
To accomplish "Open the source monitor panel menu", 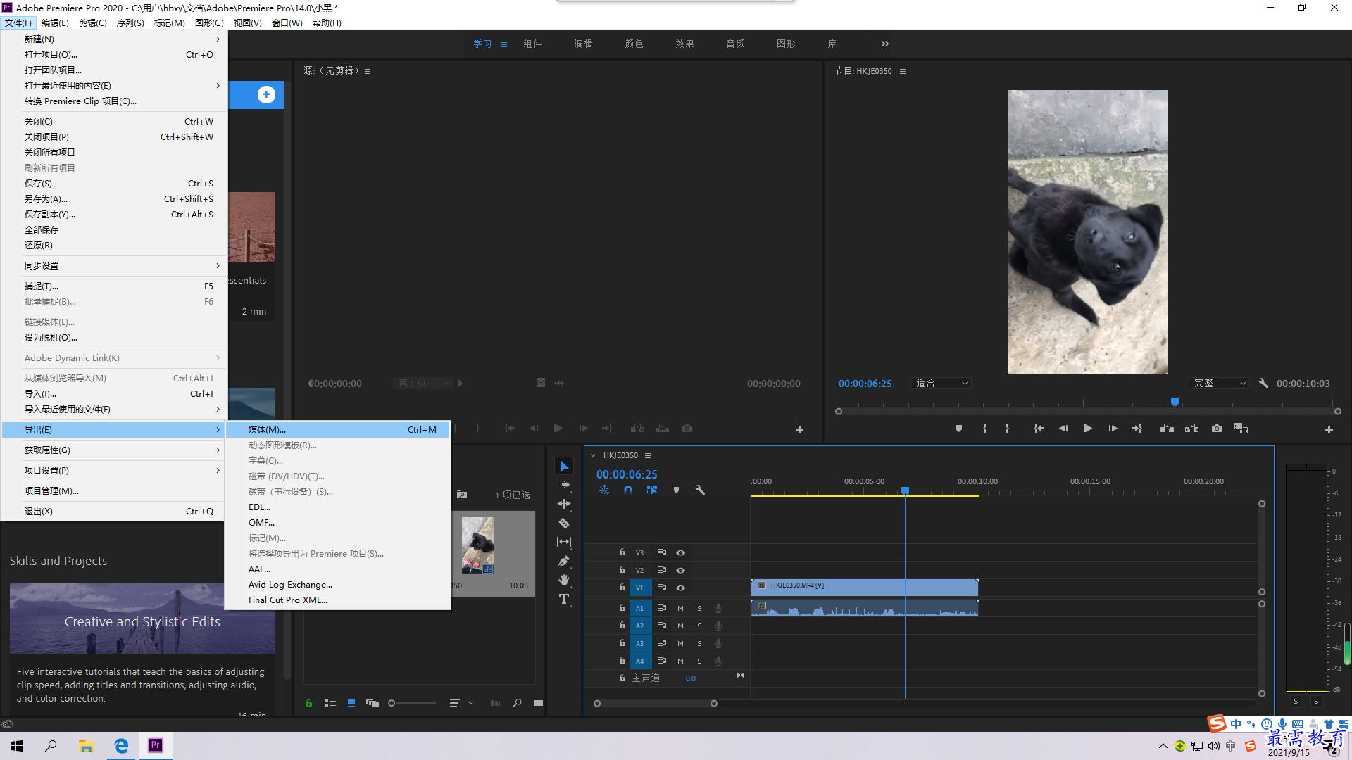I will click(368, 71).
